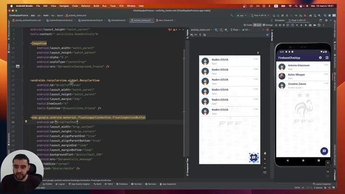Image resolution: width=345 pixels, height=194 pixels.
Task: Click the zoom in plus in layout preview
Action: tap(265, 158)
